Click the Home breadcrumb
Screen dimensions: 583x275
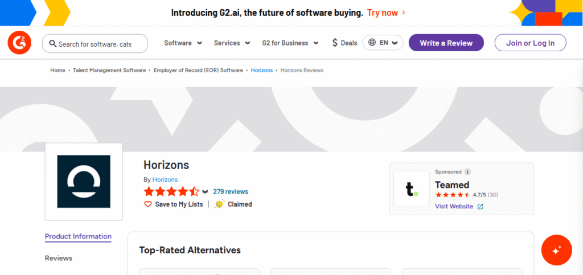[x=58, y=70]
